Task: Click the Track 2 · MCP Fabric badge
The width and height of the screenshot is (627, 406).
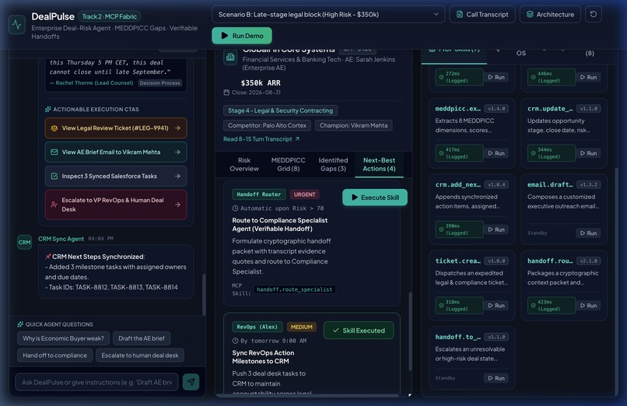Action: (x=109, y=16)
